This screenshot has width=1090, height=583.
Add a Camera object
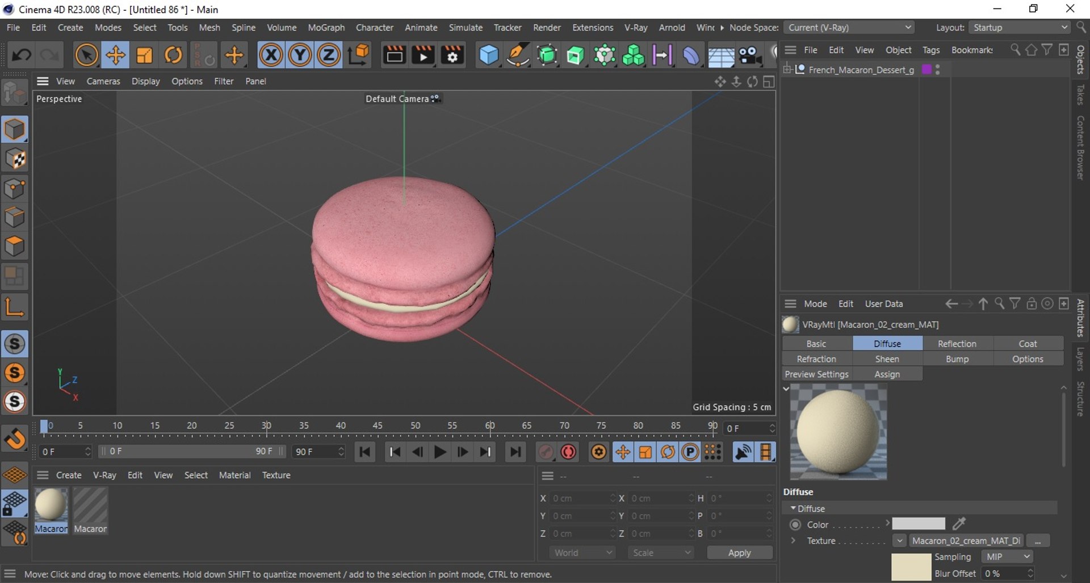point(750,55)
